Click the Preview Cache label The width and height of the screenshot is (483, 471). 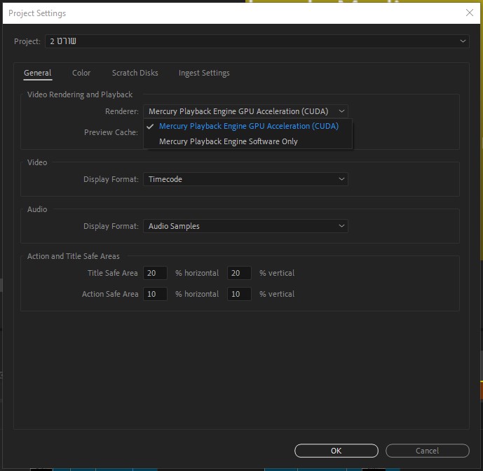tap(111, 132)
